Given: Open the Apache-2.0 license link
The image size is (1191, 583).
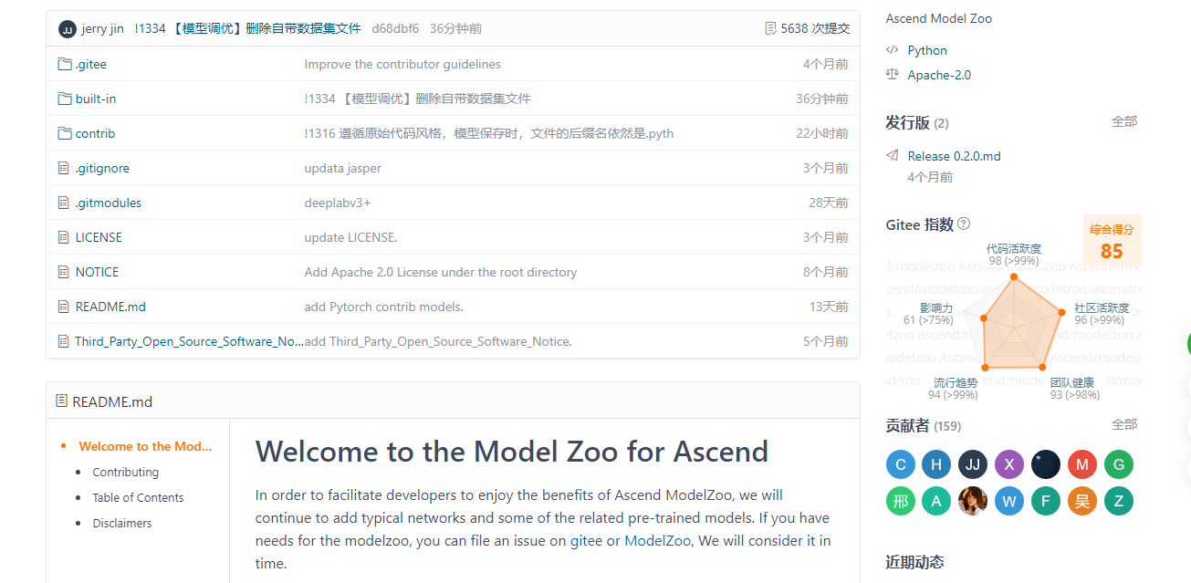Looking at the screenshot, I should (x=939, y=75).
